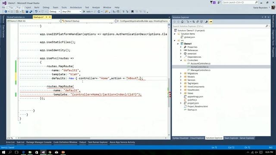Open the Task Runner Explorer
The height and width of the screenshot is (155, 276).
[x=98, y=142]
